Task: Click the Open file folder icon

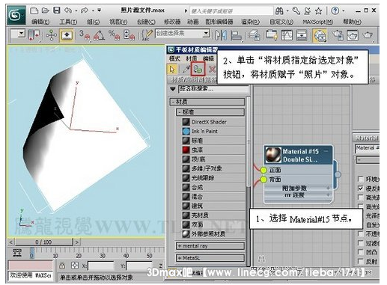Action: (46, 10)
